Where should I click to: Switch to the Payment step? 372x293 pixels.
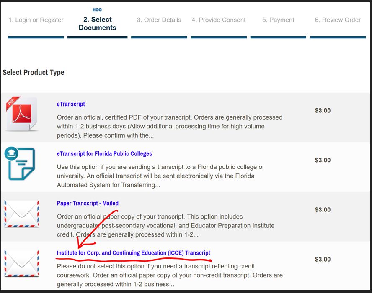pos(278,20)
